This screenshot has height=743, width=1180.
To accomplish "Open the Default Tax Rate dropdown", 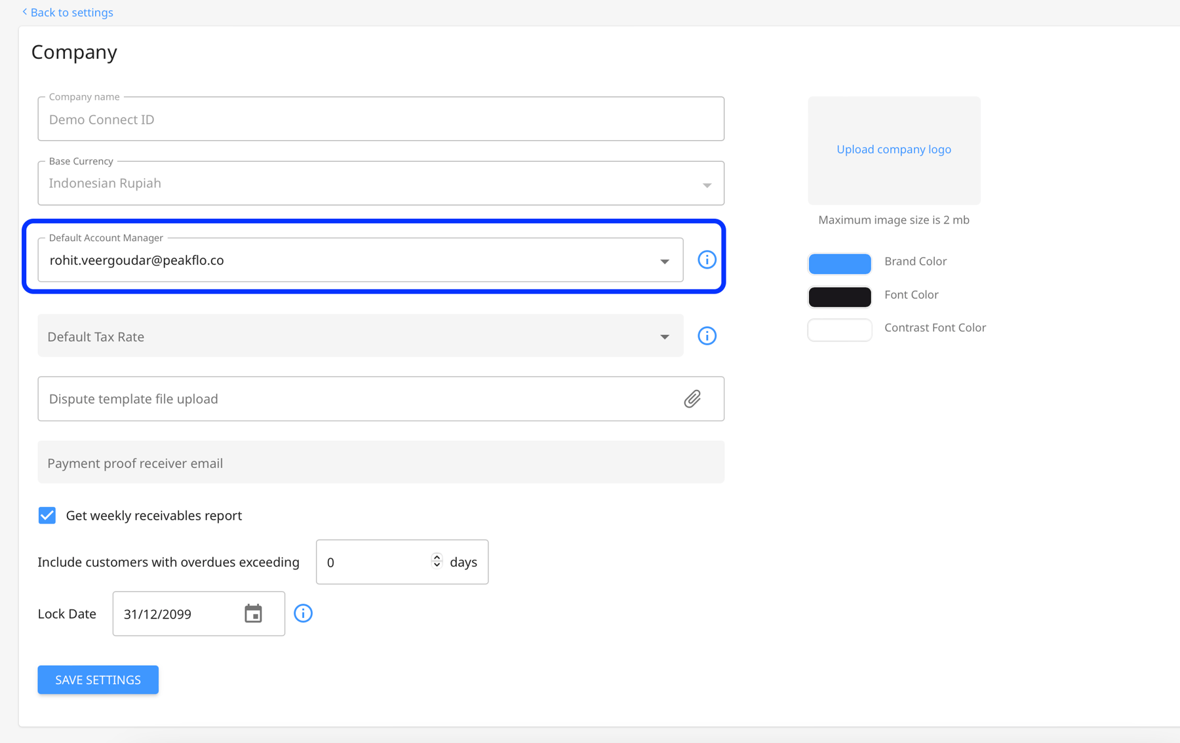I will [x=665, y=337].
